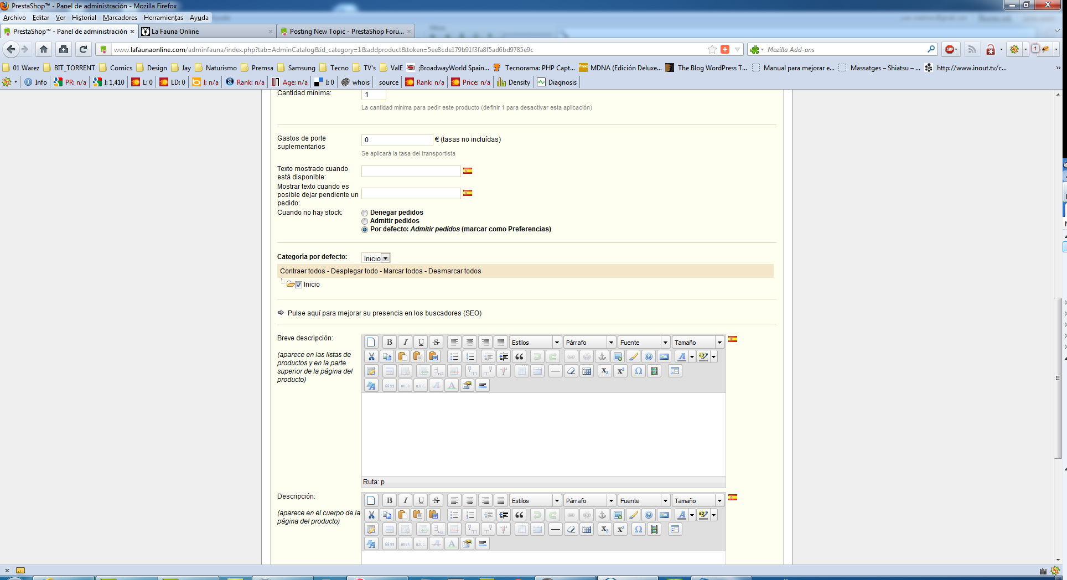This screenshot has width=1067, height=580.
Task: Create new document in Breve descripción editor
Action: pyautogui.click(x=371, y=342)
